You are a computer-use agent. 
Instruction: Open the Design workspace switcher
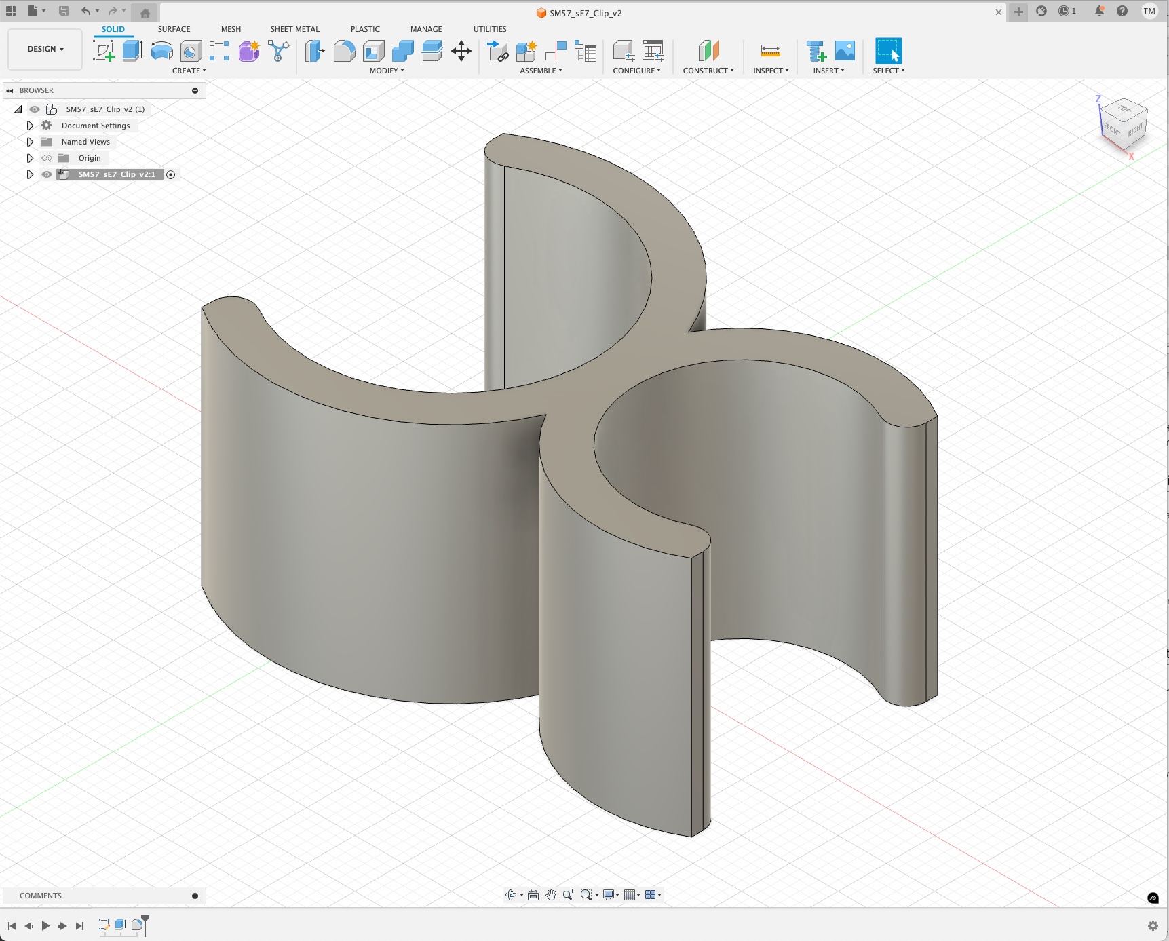(x=44, y=49)
